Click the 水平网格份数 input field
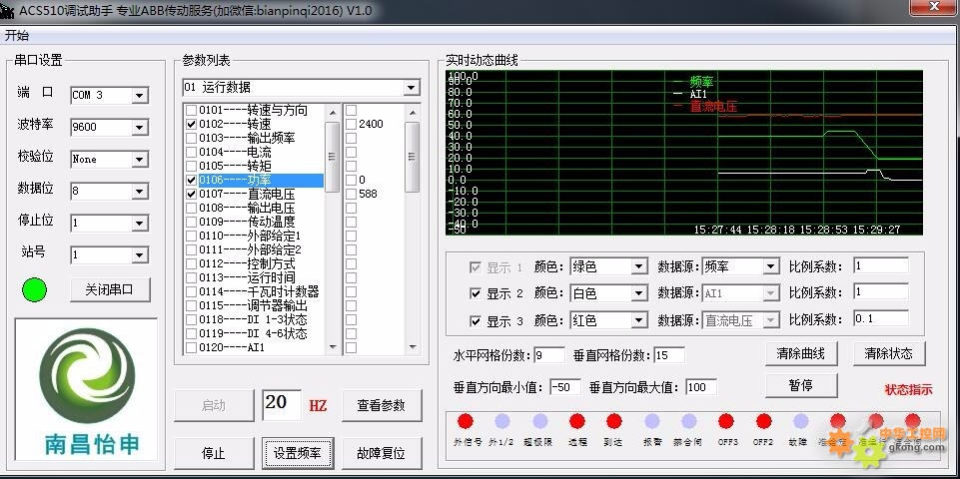The image size is (960, 479). pyautogui.click(x=549, y=355)
